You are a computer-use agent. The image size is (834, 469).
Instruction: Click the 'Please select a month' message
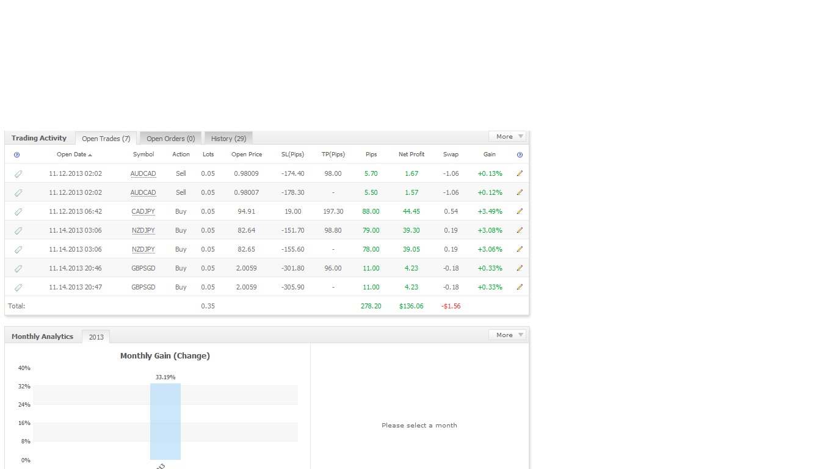tap(419, 425)
